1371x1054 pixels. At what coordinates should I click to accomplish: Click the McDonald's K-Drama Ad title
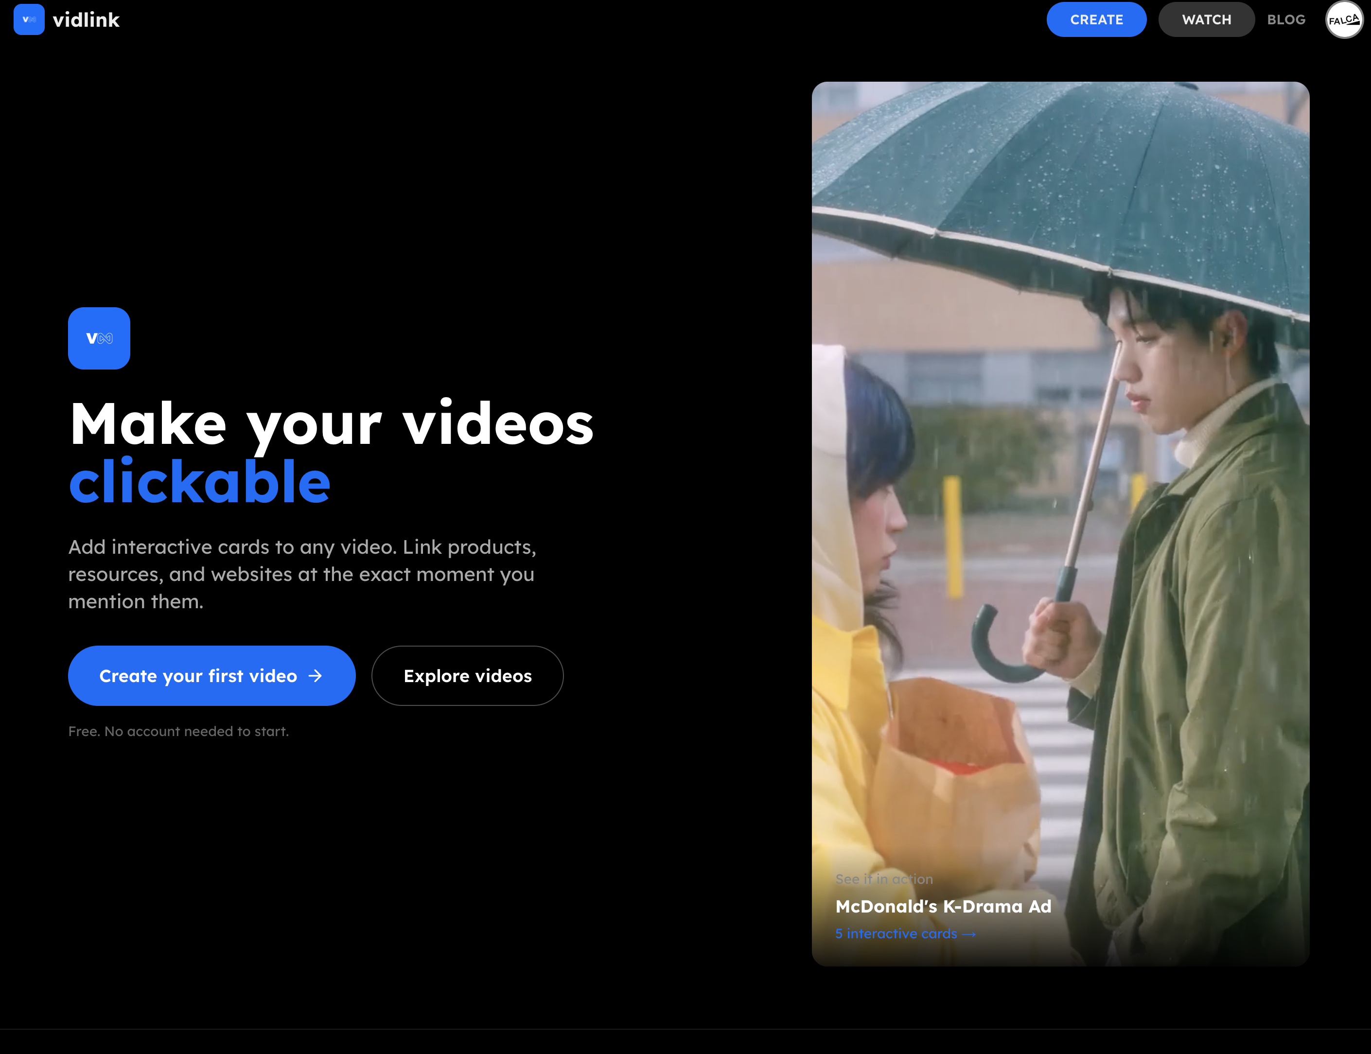click(943, 906)
